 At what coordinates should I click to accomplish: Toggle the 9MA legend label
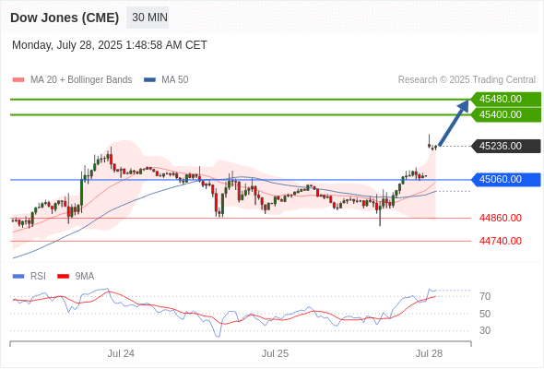pos(85,277)
